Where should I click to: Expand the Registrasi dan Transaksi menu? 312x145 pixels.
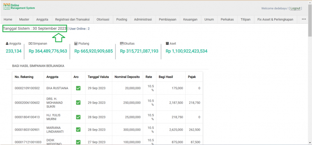click(73, 19)
